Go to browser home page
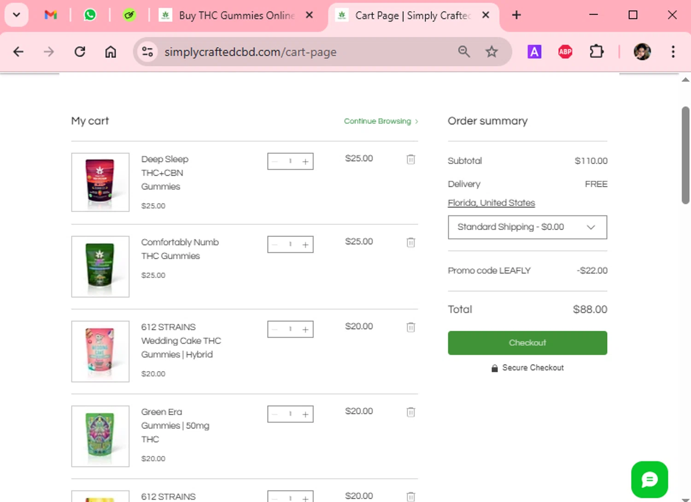This screenshot has width=691, height=502. [111, 52]
